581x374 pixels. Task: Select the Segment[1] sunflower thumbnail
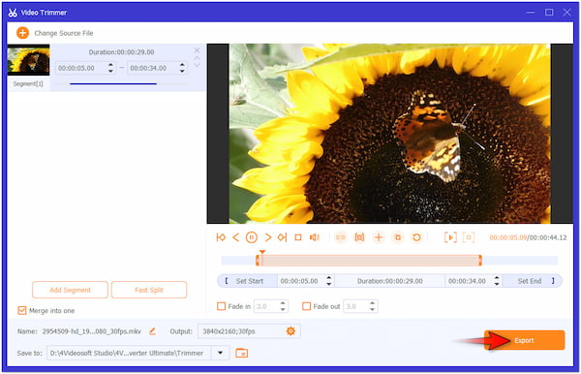(28, 60)
